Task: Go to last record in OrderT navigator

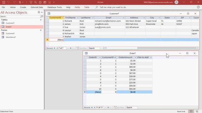Action: (108, 107)
